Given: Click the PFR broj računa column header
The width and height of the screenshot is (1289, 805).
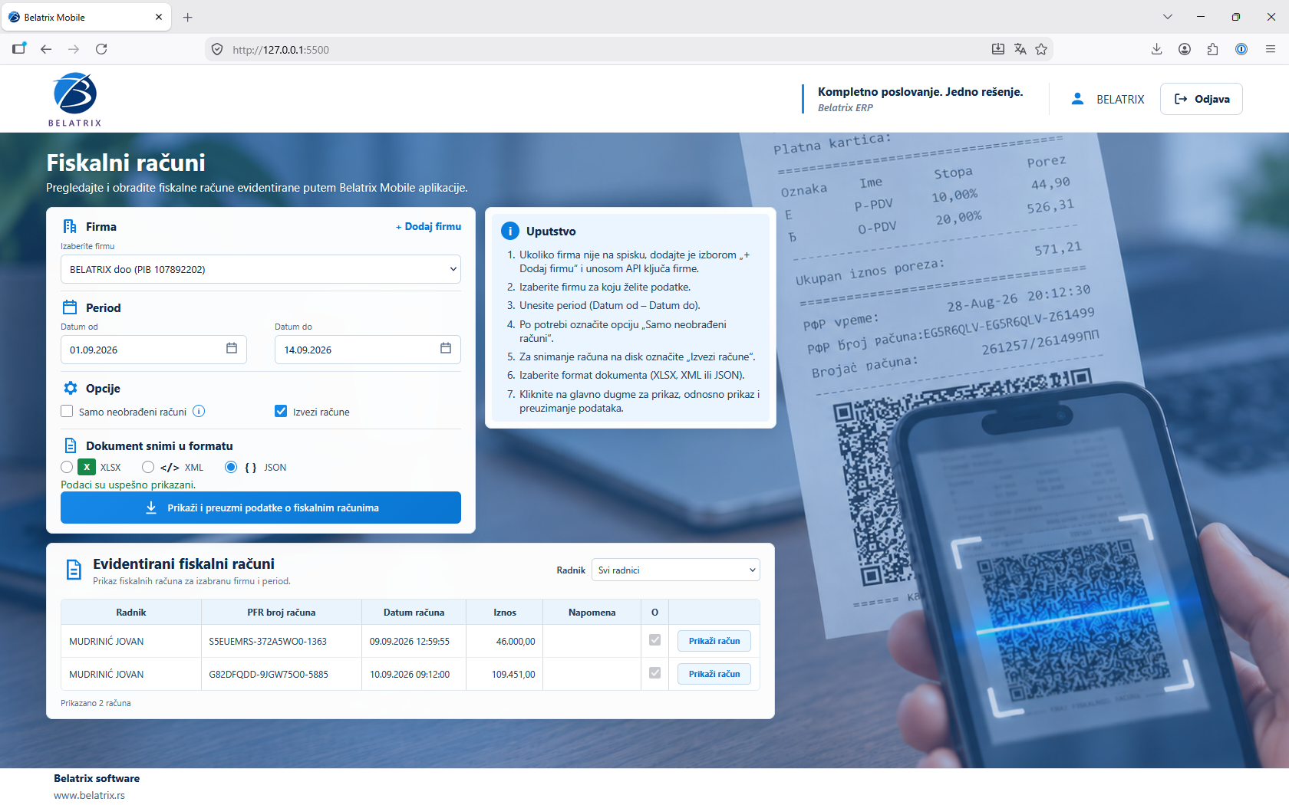Looking at the screenshot, I should pyautogui.click(x=282, y=612).
